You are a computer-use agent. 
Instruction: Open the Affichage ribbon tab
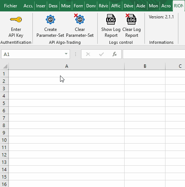tap(116, 6)
